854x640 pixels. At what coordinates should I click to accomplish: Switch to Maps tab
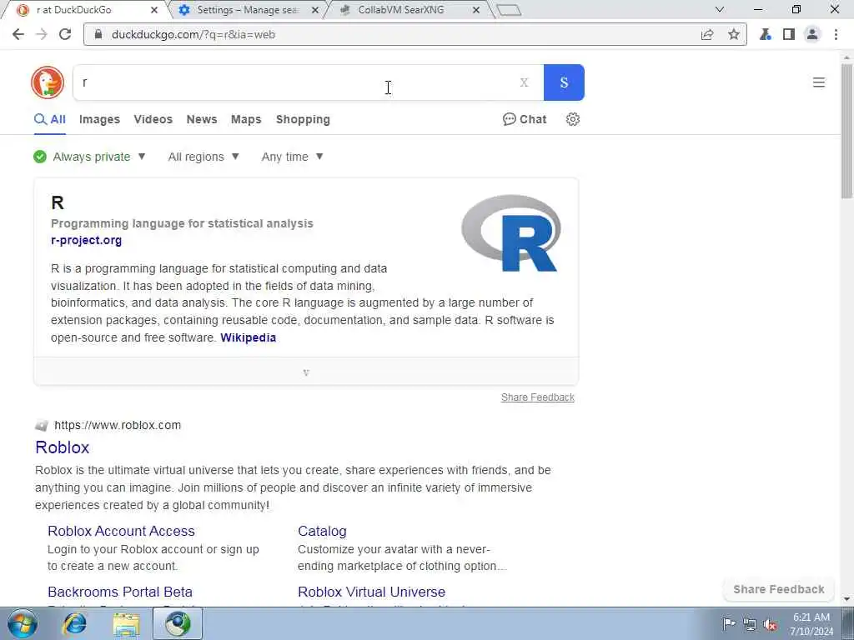pyautogui.click(x=246, y=119)
